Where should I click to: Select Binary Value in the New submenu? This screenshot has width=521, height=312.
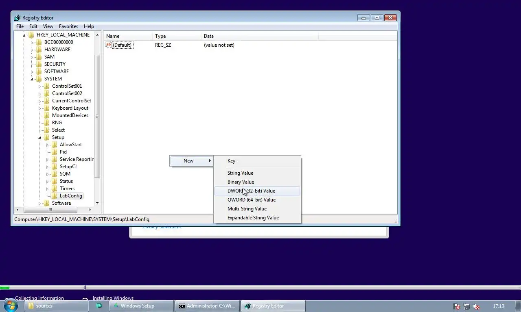[257, 182]
